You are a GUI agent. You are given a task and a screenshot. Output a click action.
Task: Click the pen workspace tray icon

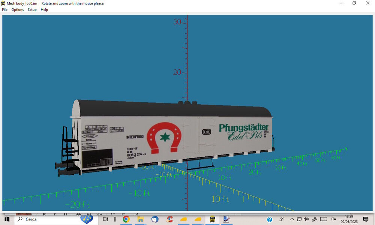314,219
